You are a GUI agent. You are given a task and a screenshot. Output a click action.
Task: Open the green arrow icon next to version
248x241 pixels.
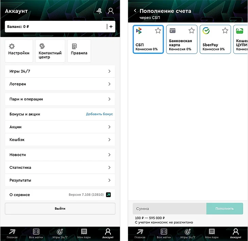(108, 195)
